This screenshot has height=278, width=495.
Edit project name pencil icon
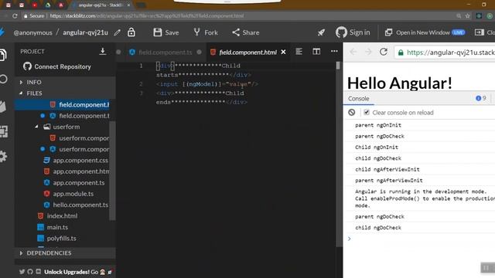tap(118, 32)
